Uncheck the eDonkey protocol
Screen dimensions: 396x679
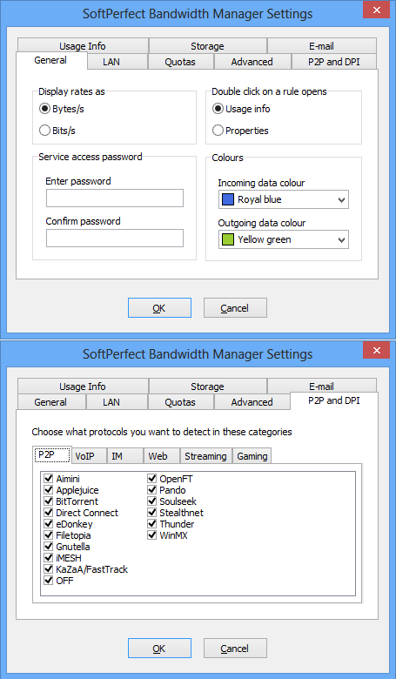point(49,523)
